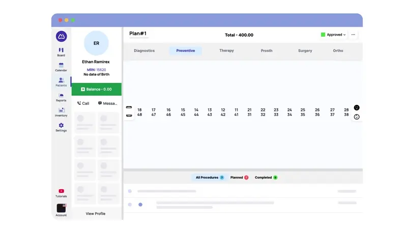Switch to adult teeth face view

click(x=357, y=107)
